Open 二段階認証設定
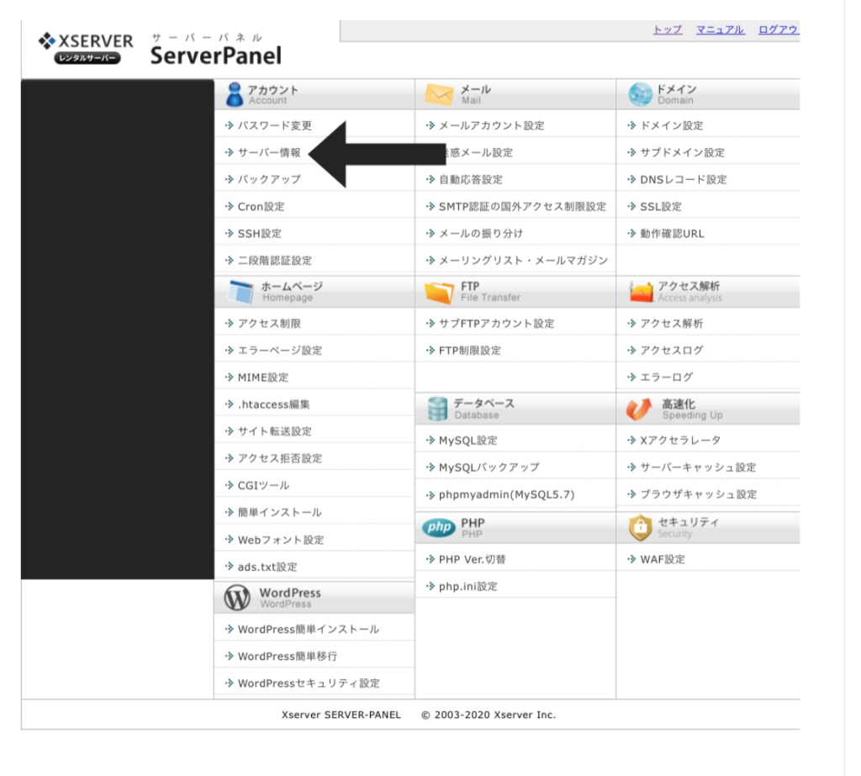This screenshot has width=861, height=776. 275,261
